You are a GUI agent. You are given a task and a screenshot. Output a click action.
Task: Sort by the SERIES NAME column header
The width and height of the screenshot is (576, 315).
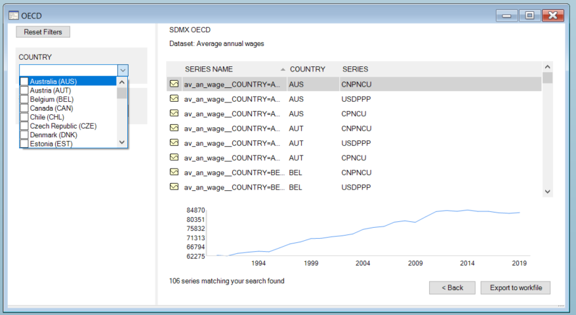209,69
